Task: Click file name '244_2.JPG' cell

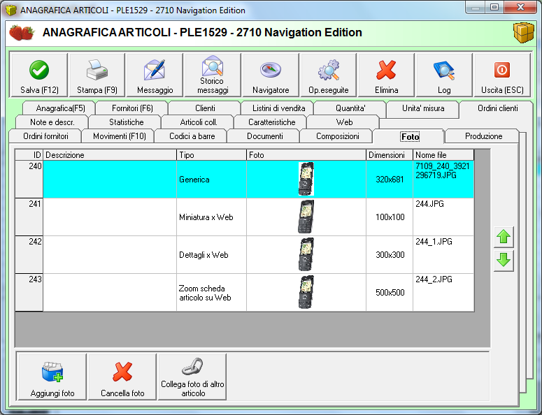Action: pyautogui.click(x=443, y=293)
